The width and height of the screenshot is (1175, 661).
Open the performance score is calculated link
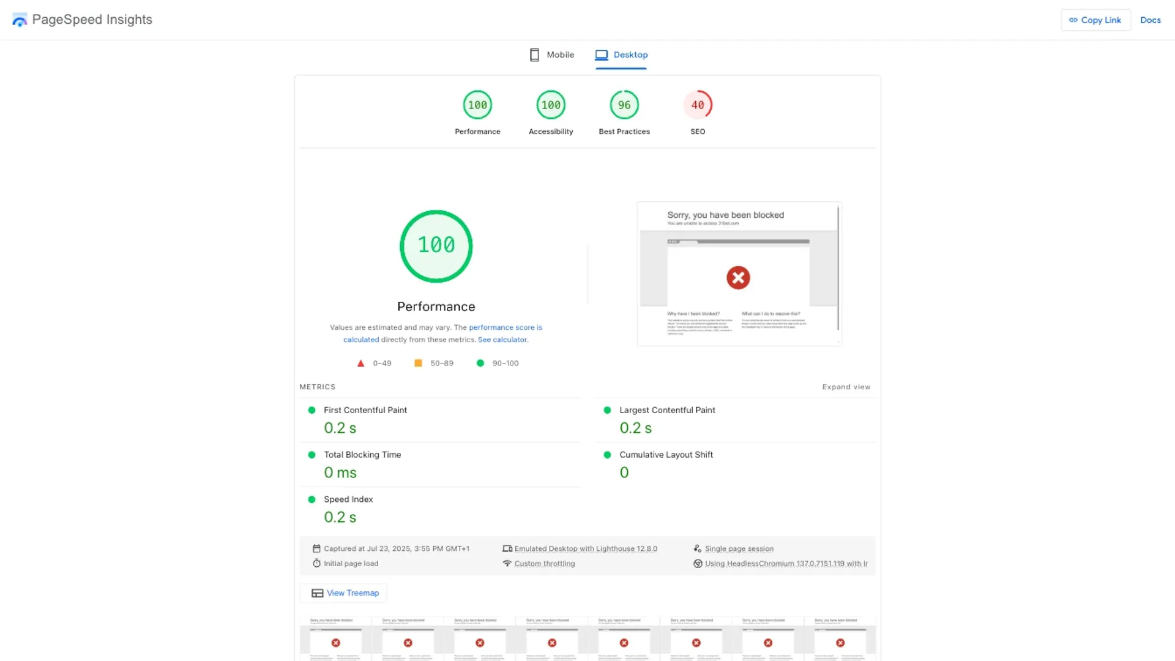pyautogui.click(x=505, y=327)
